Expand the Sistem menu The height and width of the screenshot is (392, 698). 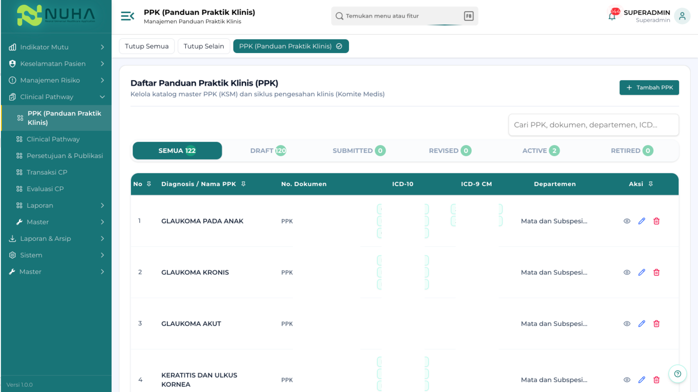56,255
